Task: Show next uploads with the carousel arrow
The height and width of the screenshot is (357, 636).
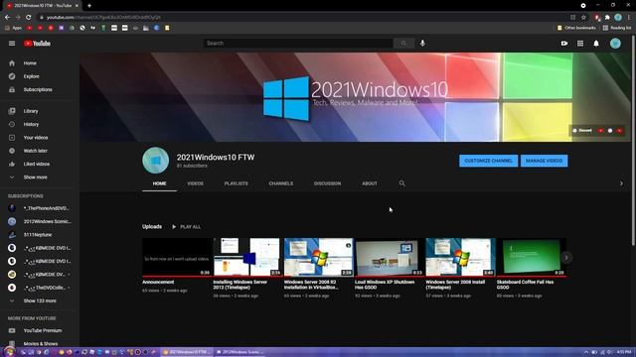Action: click(566, 258)
